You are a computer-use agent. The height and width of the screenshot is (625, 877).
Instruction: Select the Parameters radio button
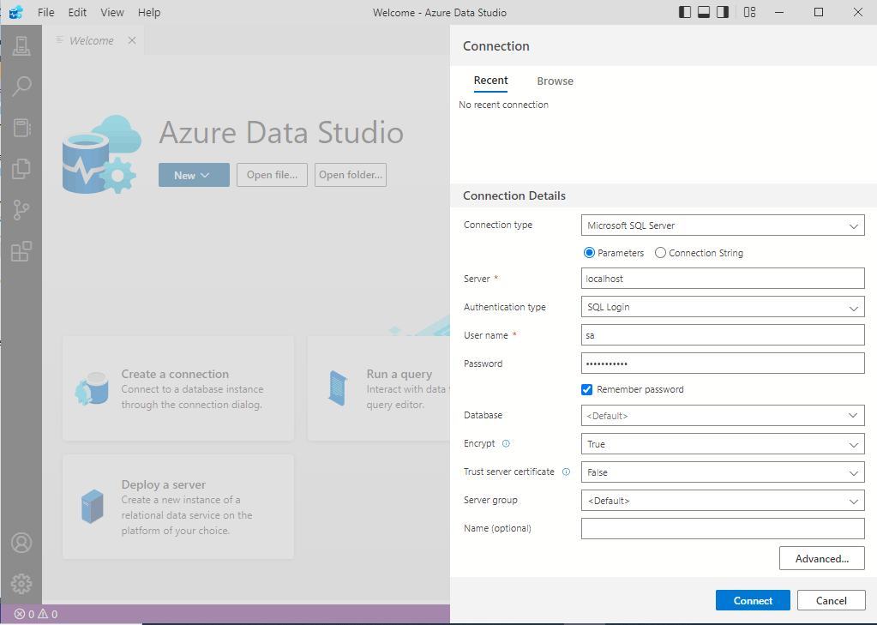[x=589, y=252]
